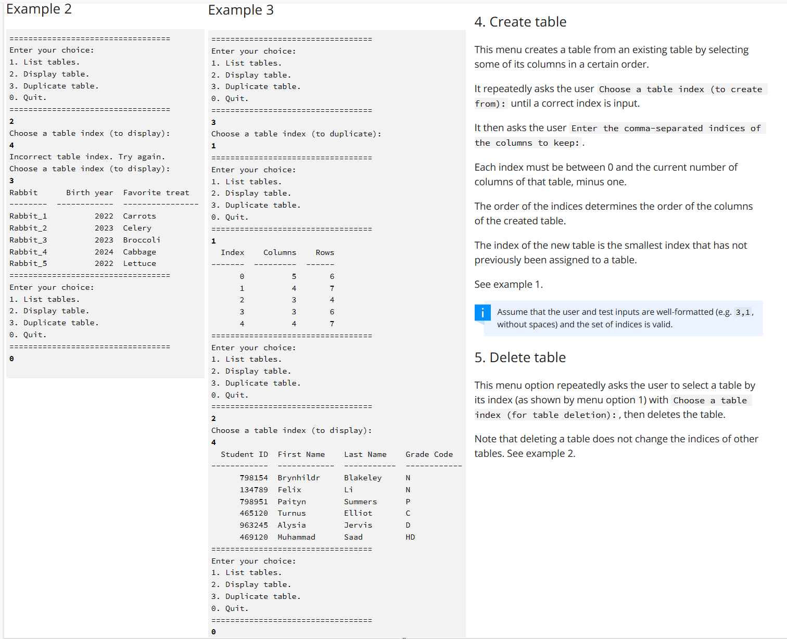787x639 pixels.
Task: Click the blue info icon in the note box
Action: coord(483,312)
